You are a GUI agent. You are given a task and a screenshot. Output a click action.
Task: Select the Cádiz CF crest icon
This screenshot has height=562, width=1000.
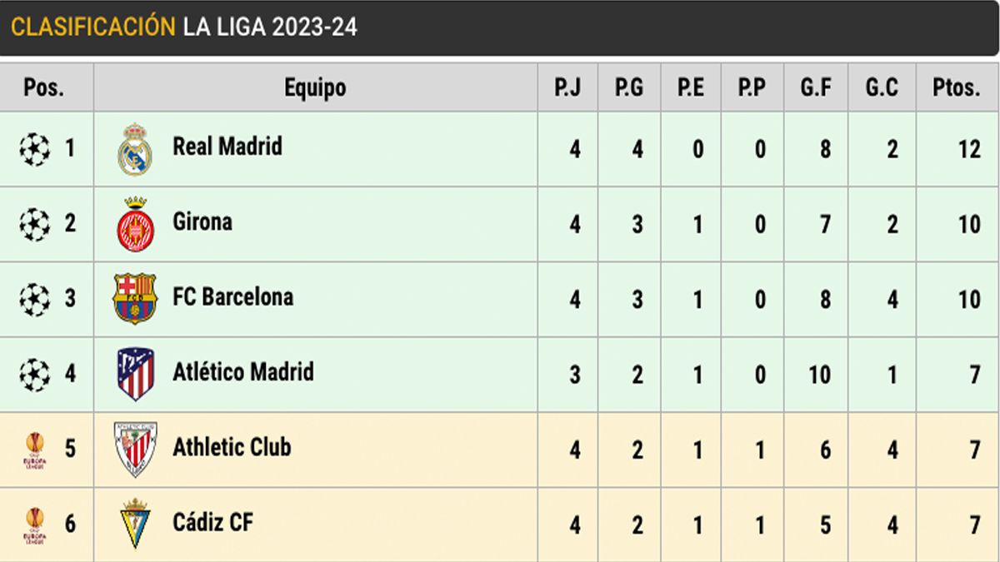pyautogui.click(x=134, y=523)
